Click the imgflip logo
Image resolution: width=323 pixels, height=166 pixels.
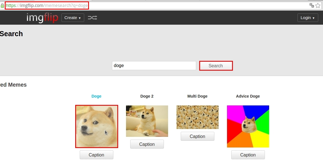[42, 17]
